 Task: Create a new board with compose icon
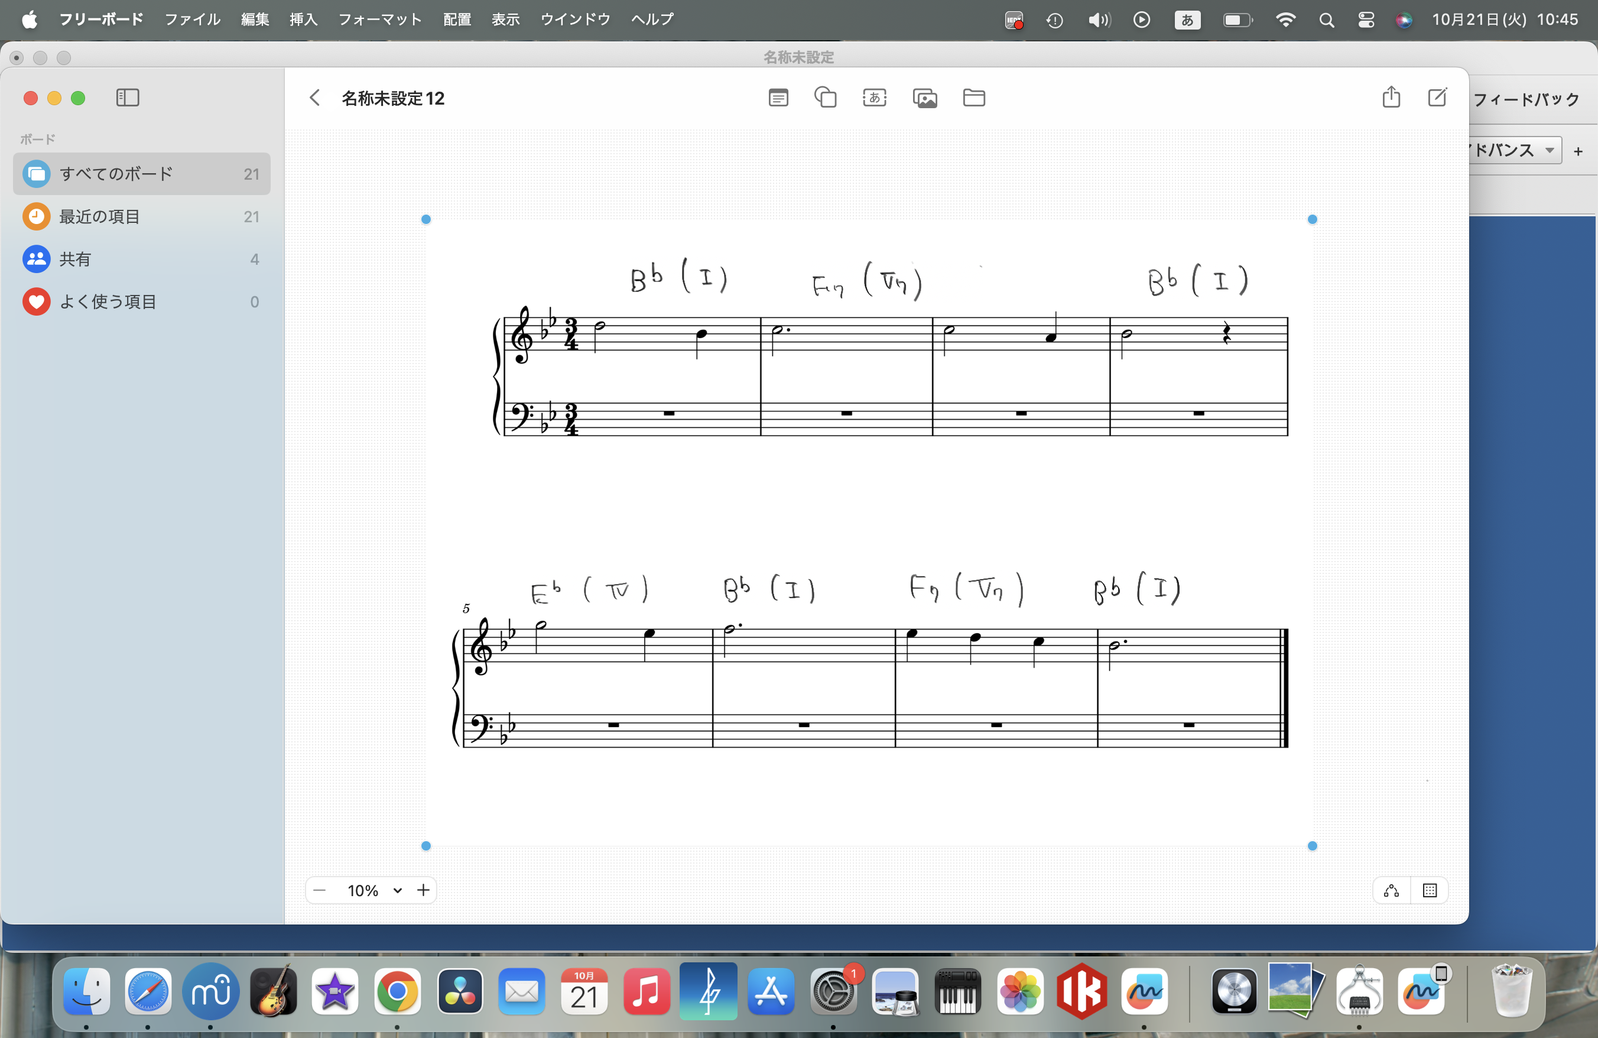(x=1437, y=98)
